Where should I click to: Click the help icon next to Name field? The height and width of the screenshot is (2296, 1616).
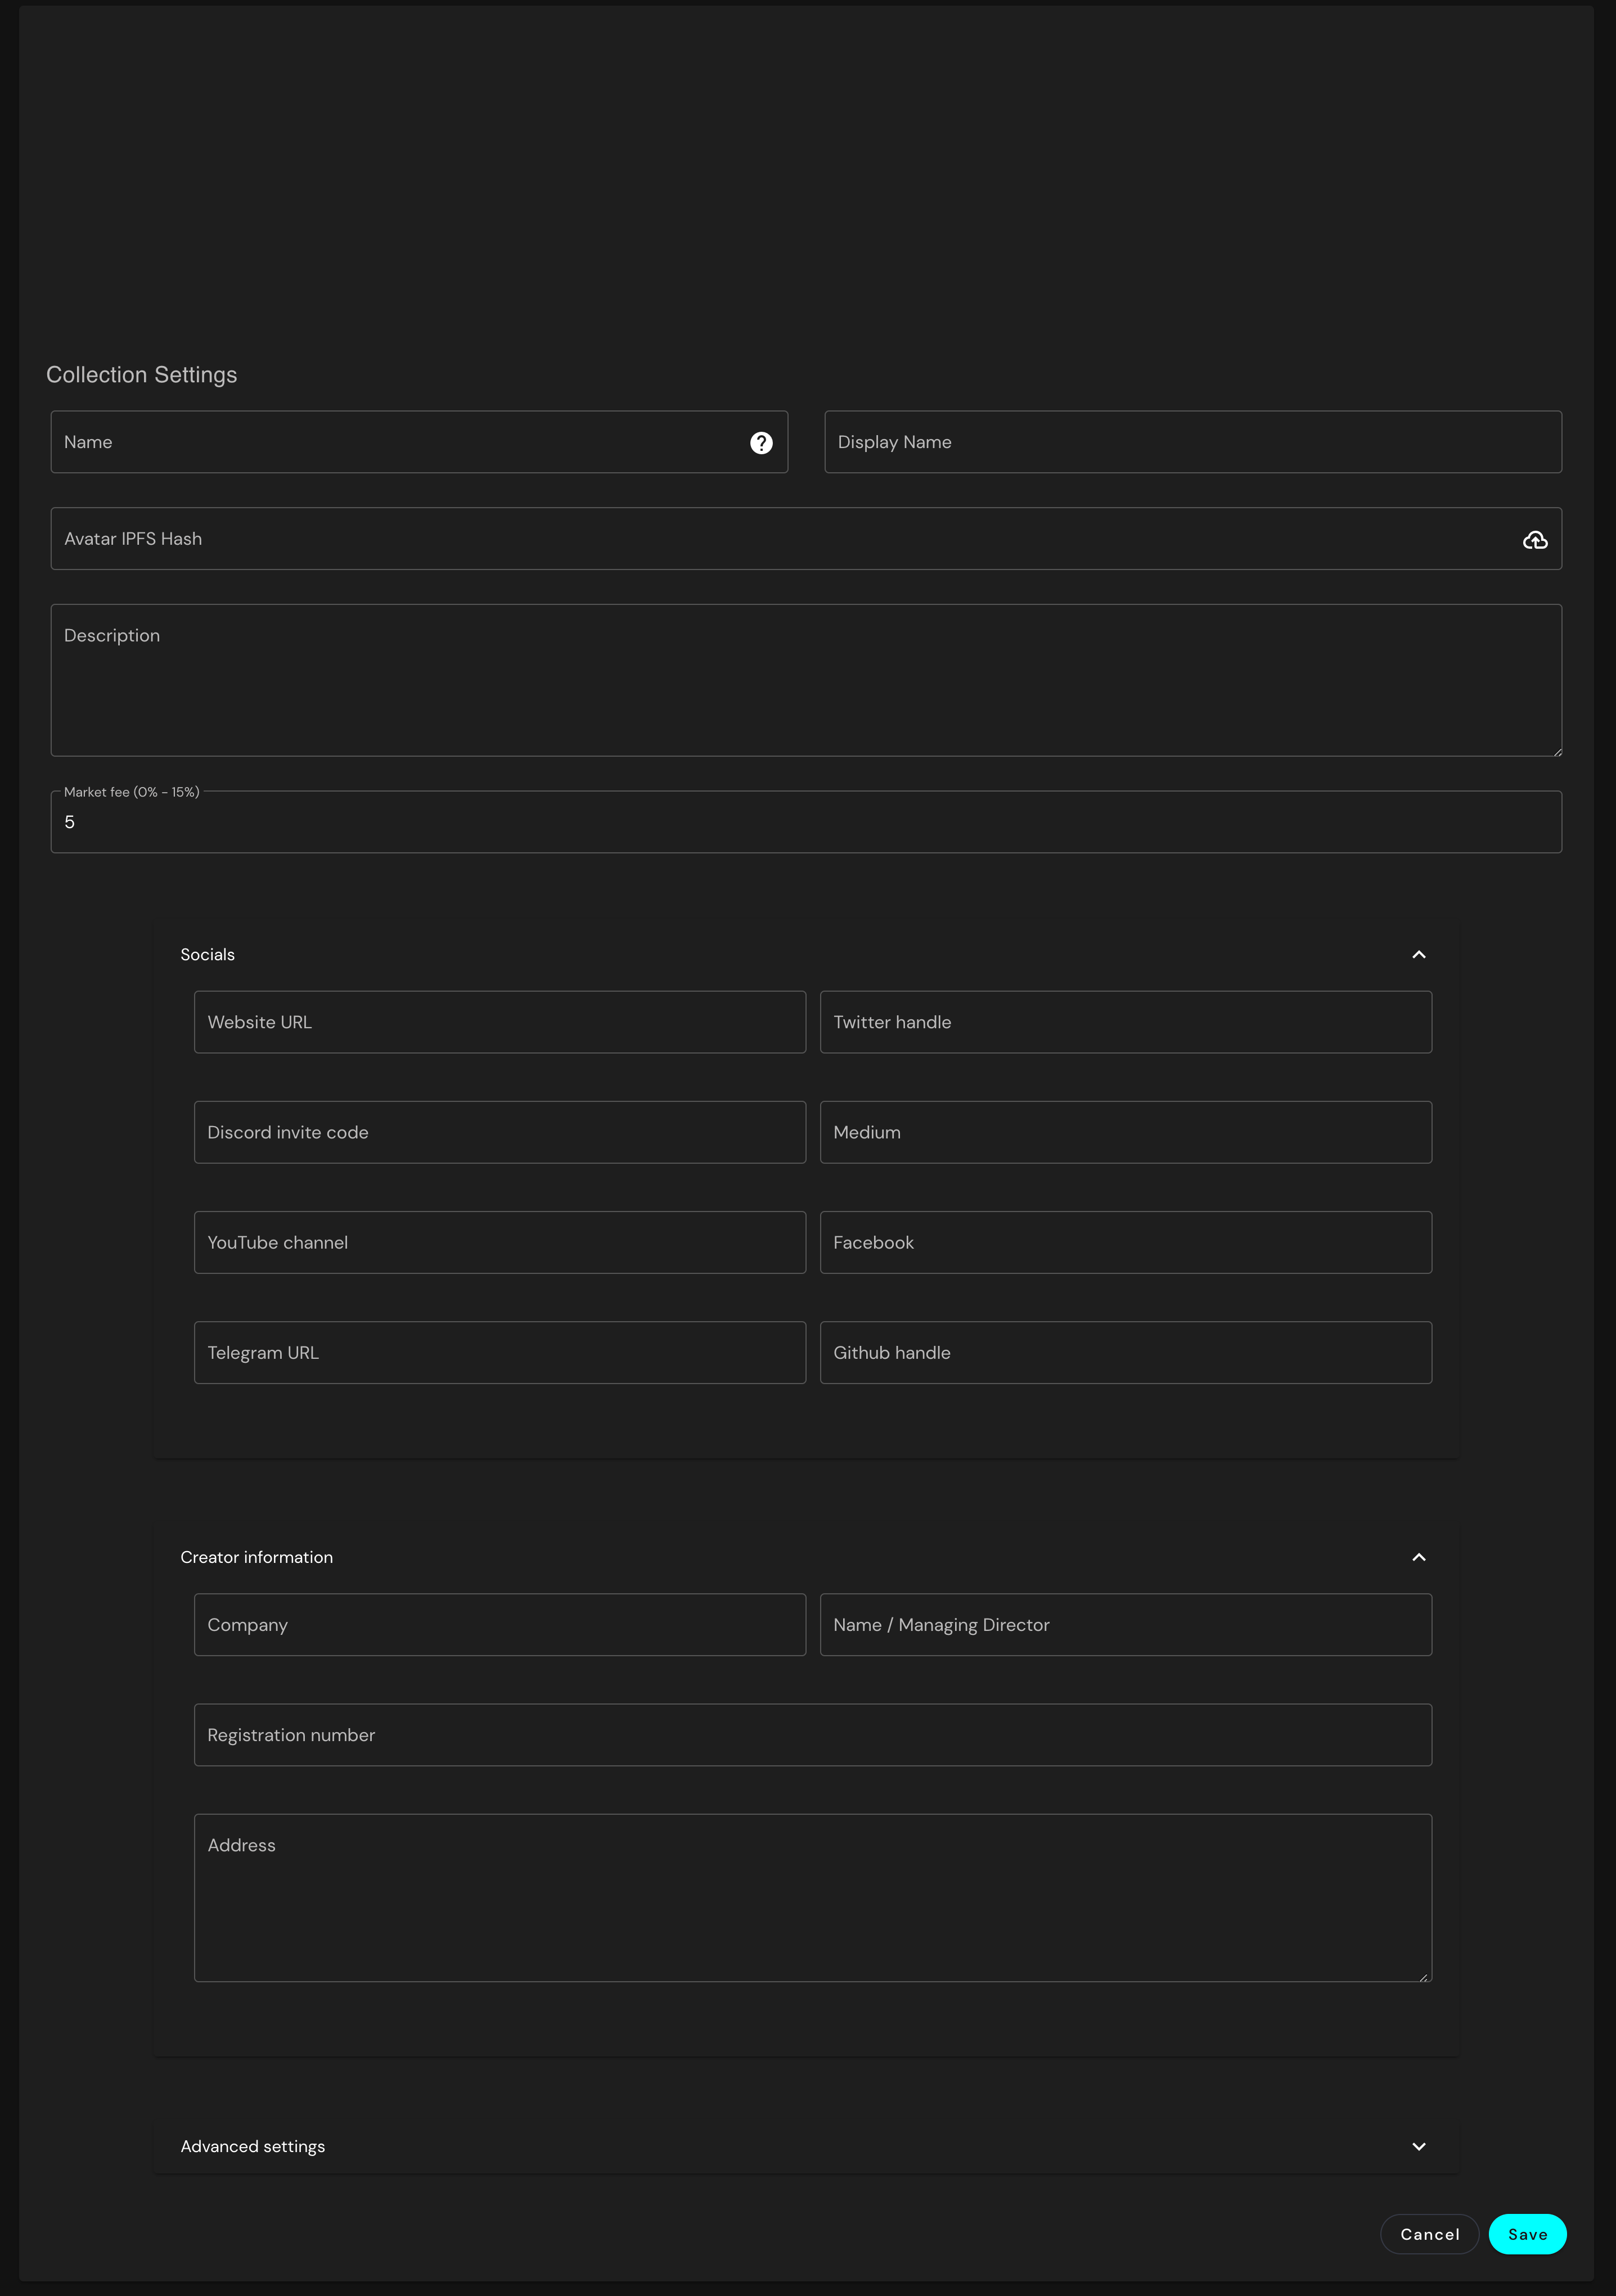click(x=762, y=442)
